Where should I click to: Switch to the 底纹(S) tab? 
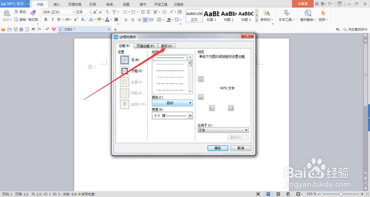(x=166, y=46)
